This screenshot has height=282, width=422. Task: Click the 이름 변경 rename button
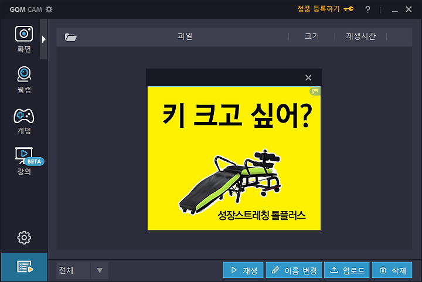click(x=294, y=270)
